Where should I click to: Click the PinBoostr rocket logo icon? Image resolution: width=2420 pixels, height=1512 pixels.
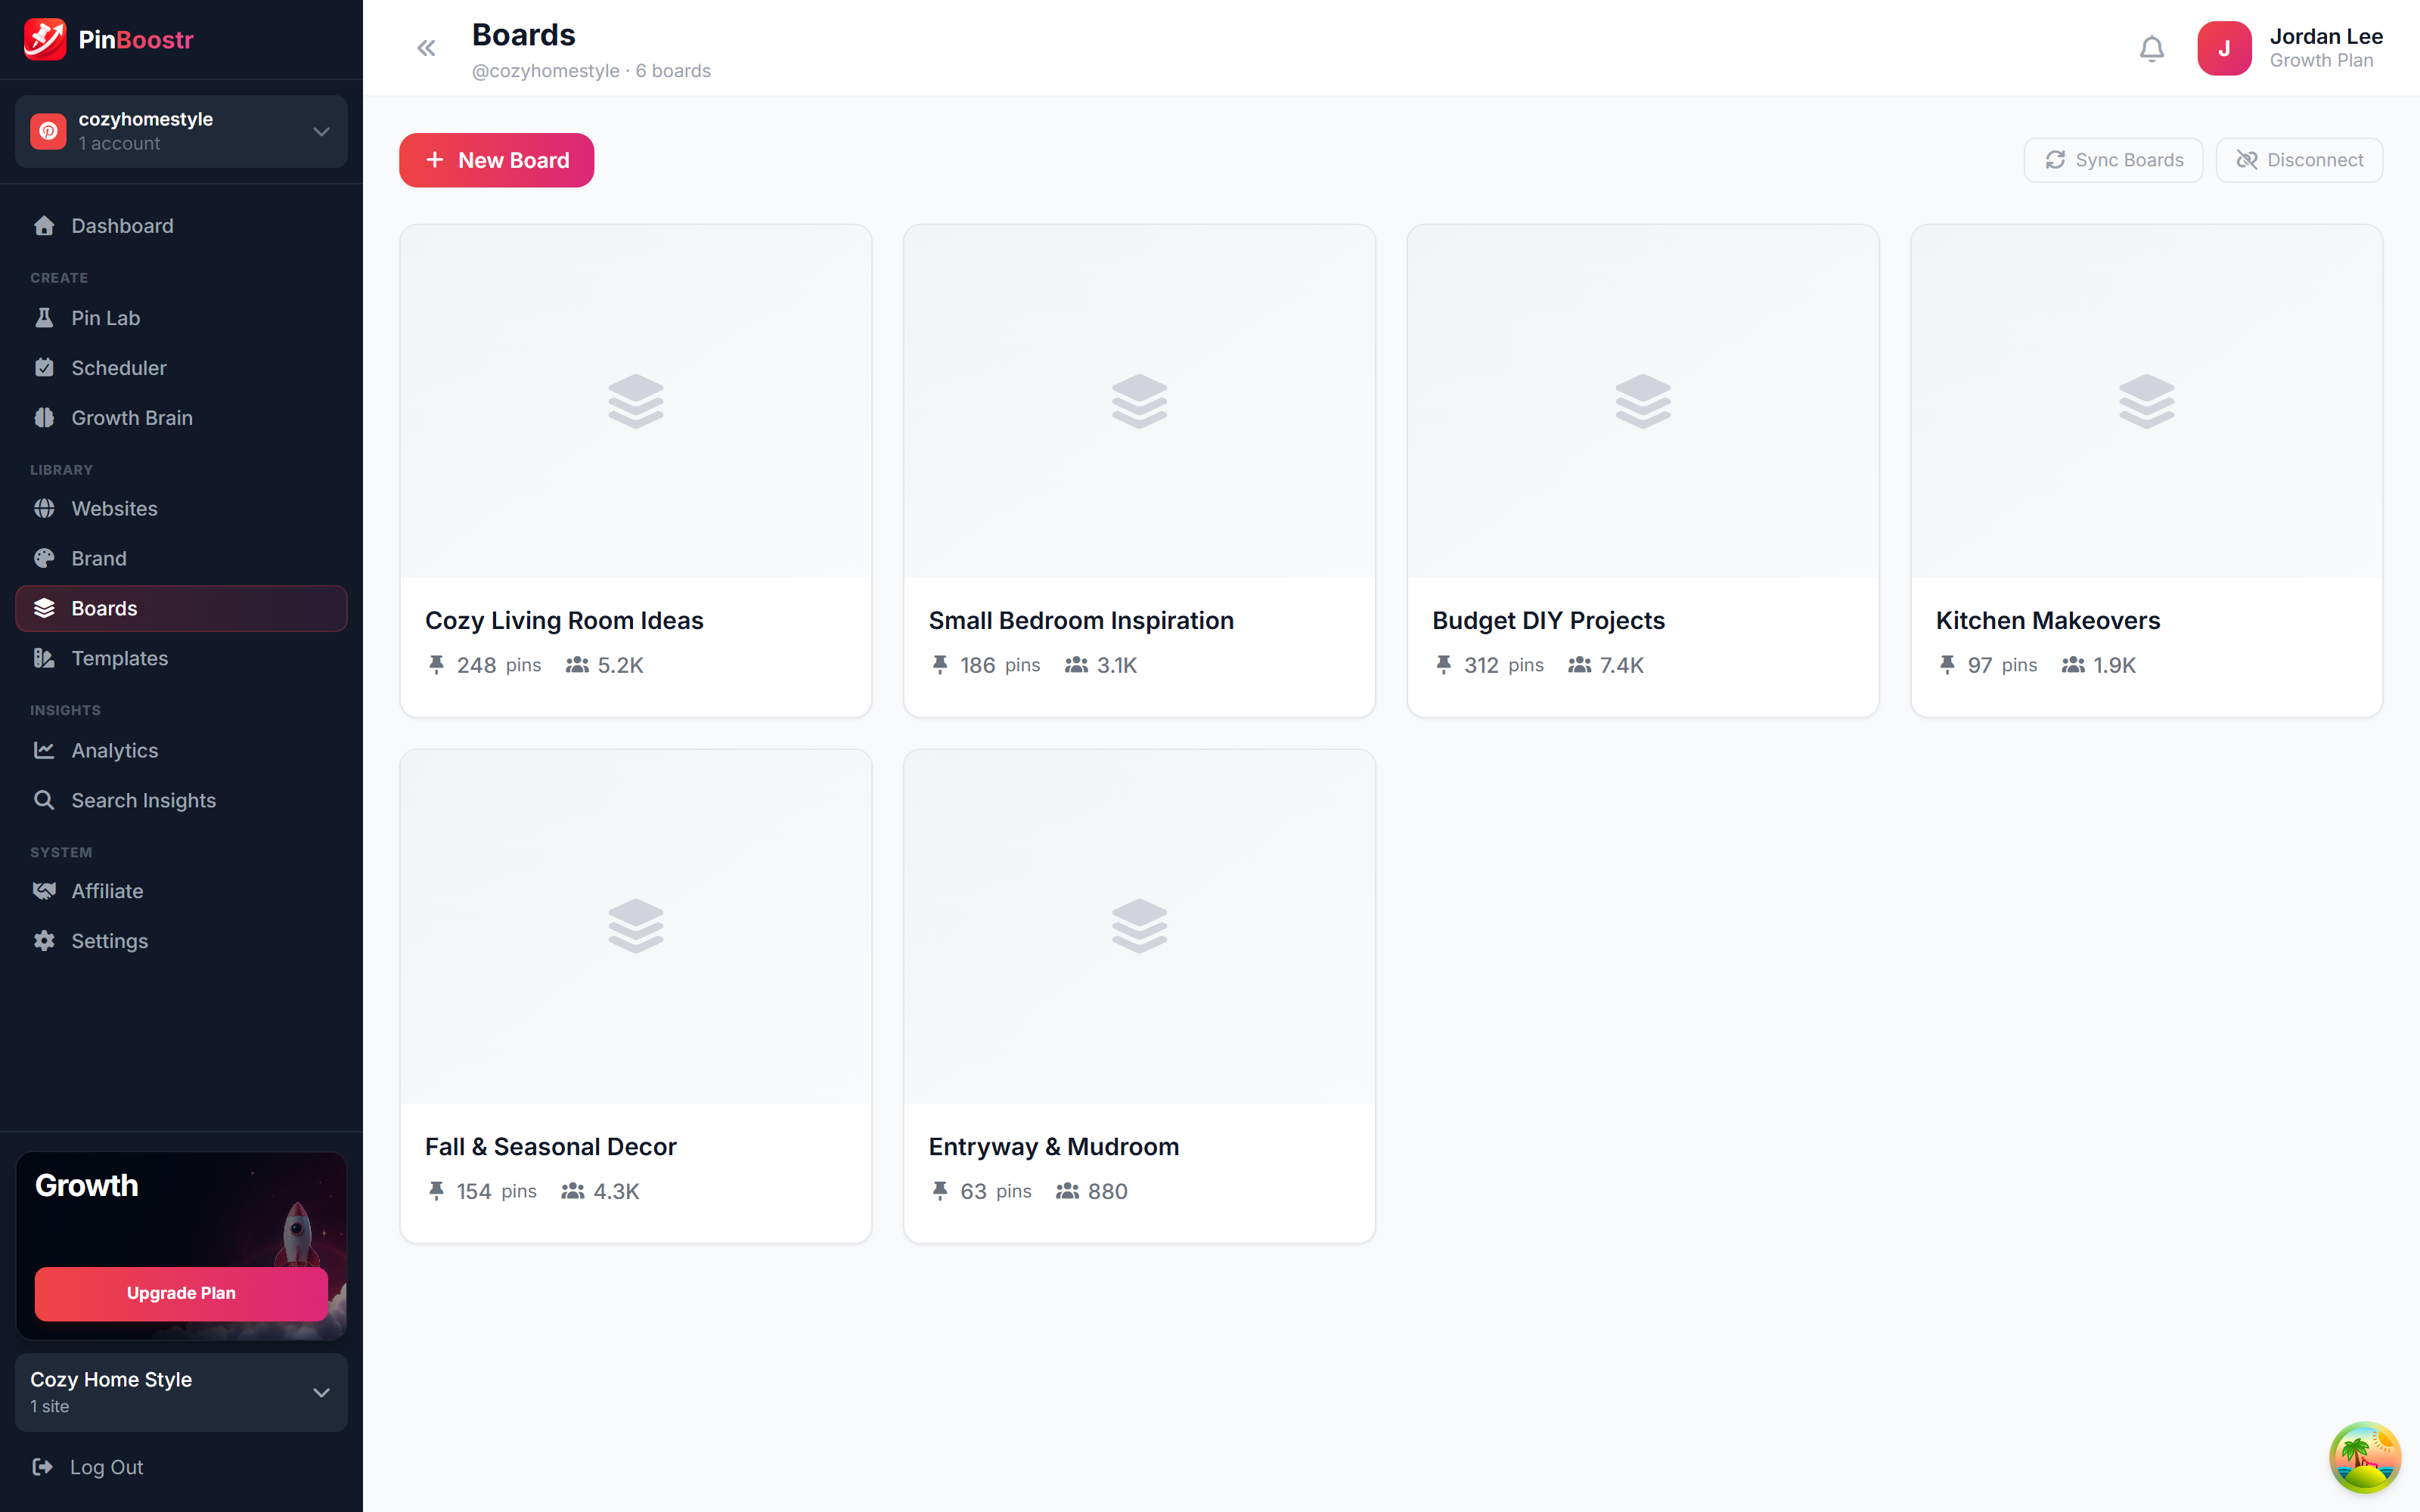pos(45,40)
